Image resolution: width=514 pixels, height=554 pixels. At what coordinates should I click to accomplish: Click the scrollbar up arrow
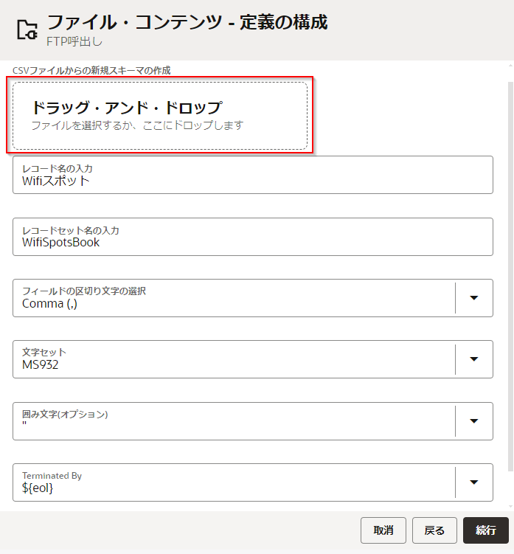click(x=510, y=66)
